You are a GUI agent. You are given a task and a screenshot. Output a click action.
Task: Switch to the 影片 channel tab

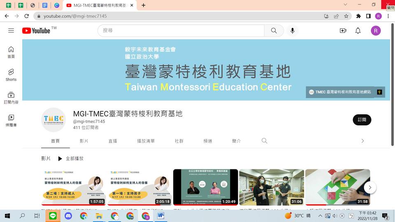(x=84, y=141)
